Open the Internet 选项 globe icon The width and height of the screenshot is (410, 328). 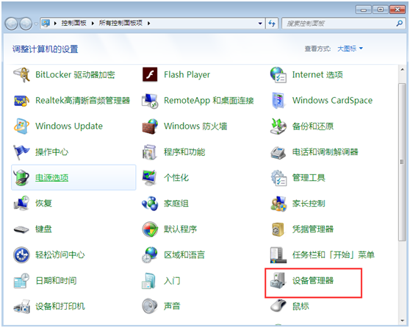point(278,75)
